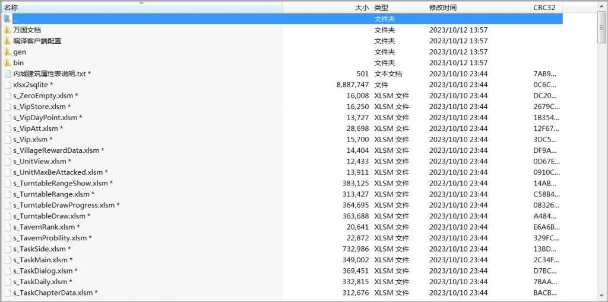
Task: Click the 万国文档 folder icon
Action: pos(7,30)
